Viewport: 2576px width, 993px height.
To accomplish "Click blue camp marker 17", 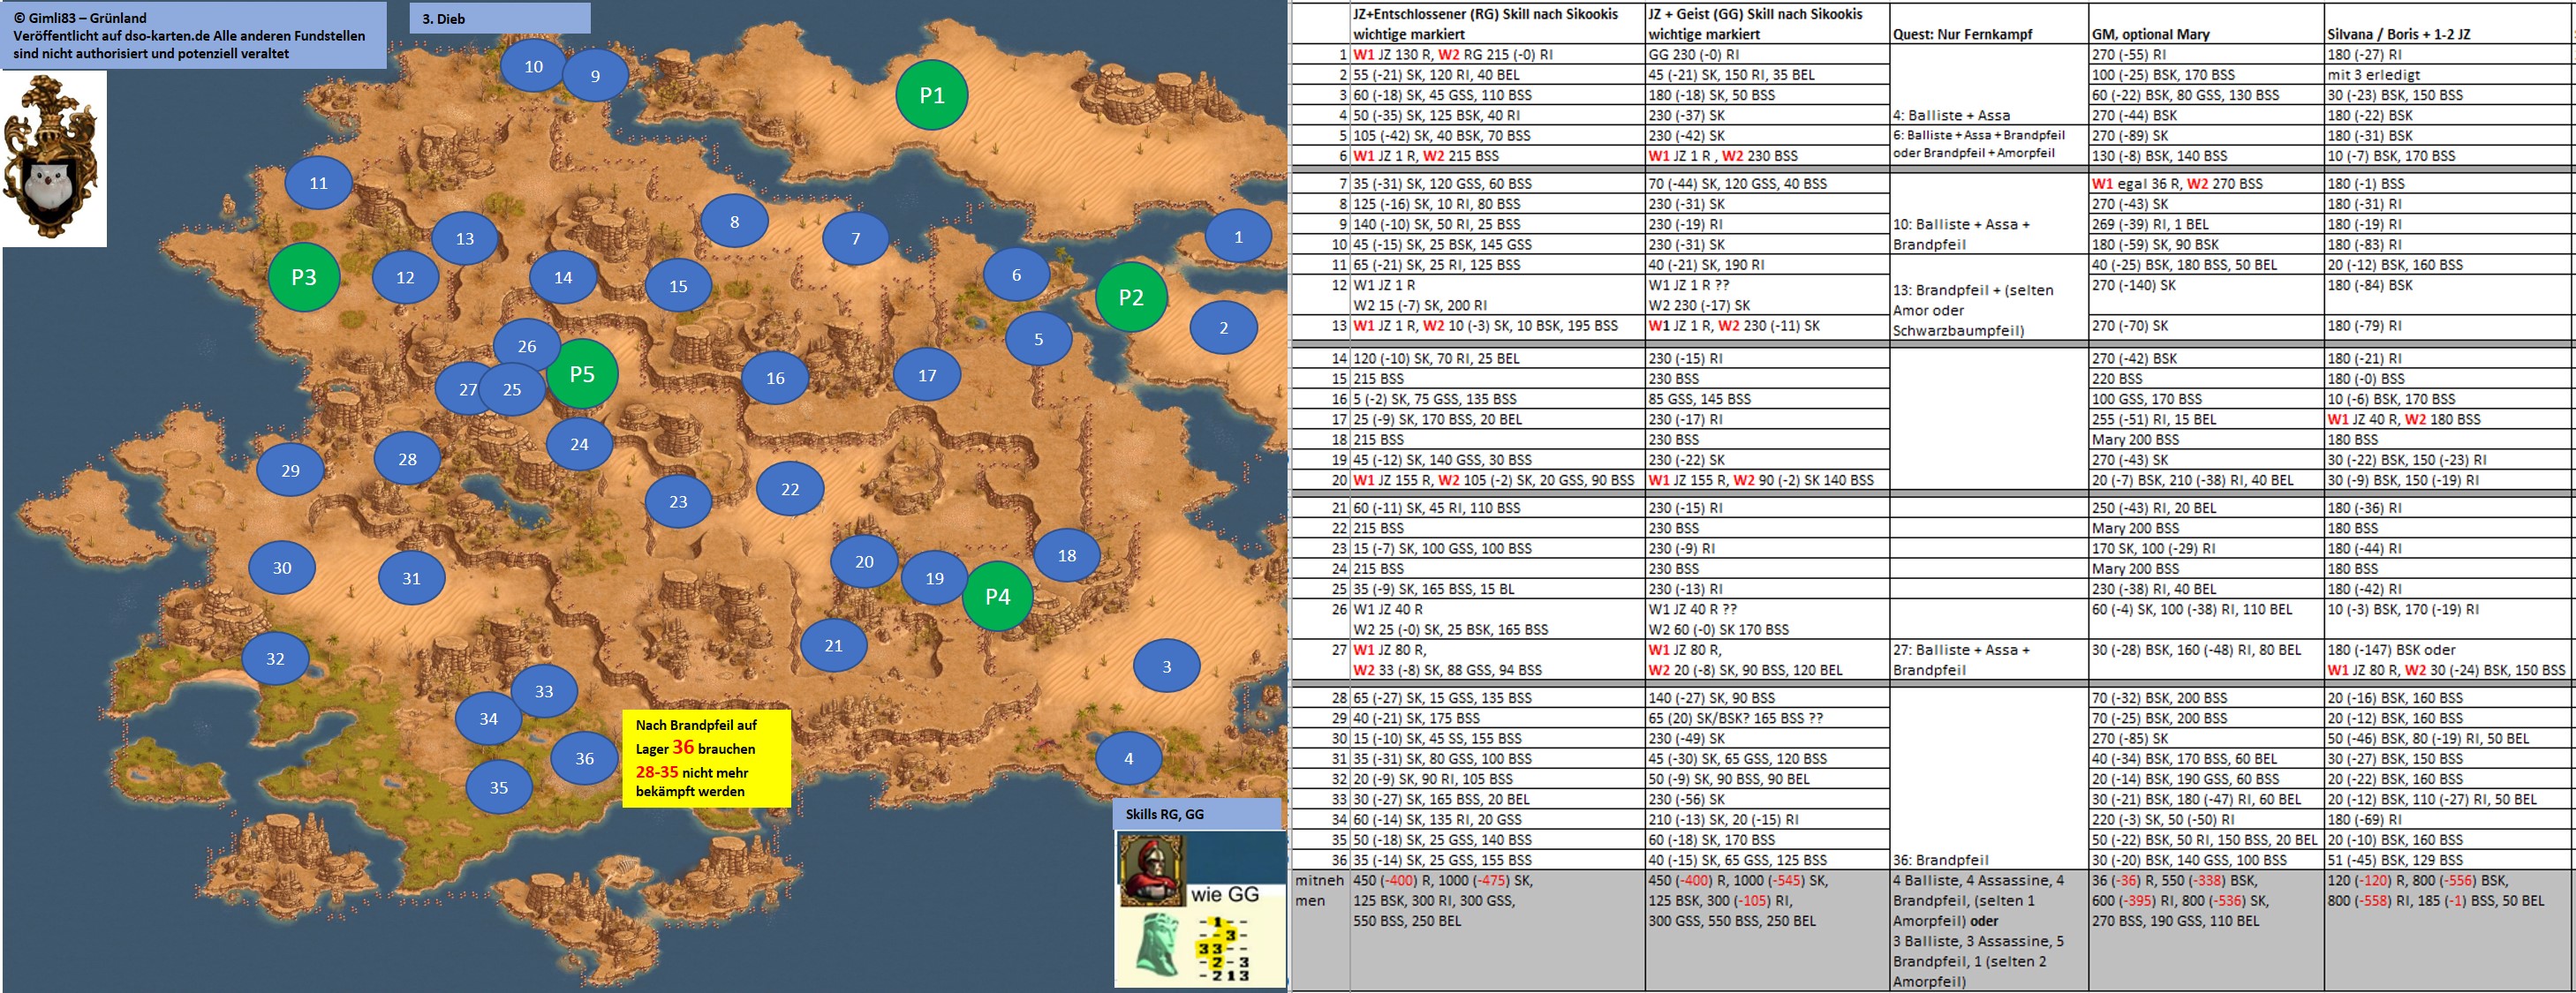I will pyautogui.click(x=927, y=375).
